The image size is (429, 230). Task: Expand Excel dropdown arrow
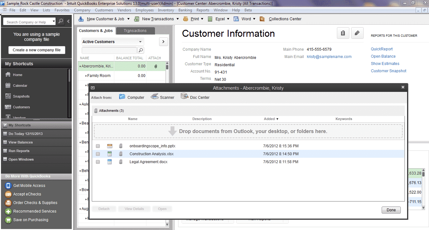point(228,19)
